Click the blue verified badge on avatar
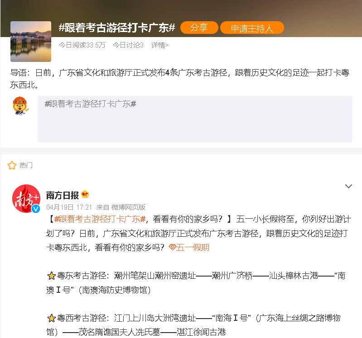The image size is (362, 338). tap(36, 208)
